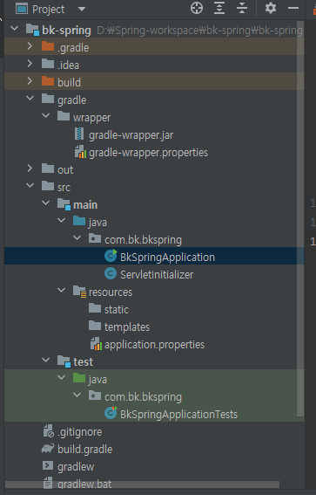This screenshot has width=316, height=495.
Task: Collapse the resources folder
Action: 62,290
